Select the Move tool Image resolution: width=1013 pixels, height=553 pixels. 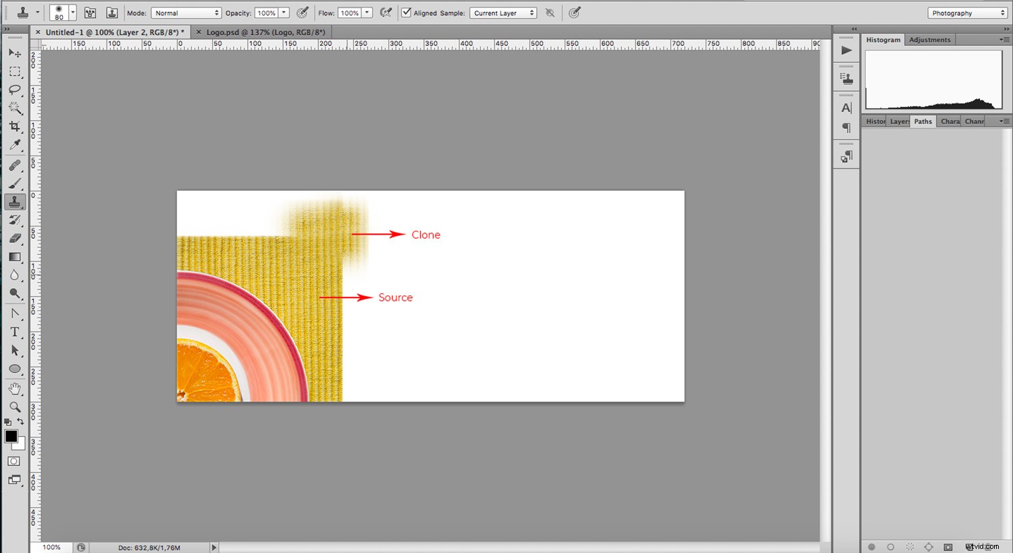click(15, 53)
